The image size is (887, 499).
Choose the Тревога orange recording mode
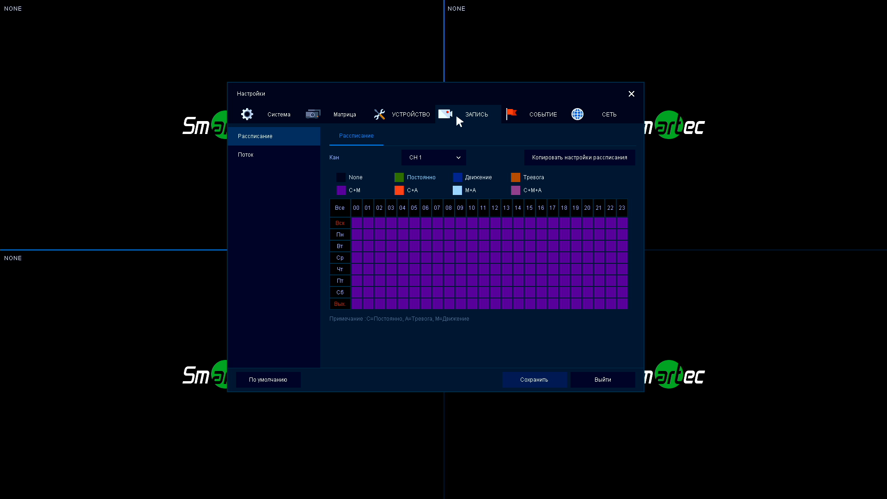[516, 177]
